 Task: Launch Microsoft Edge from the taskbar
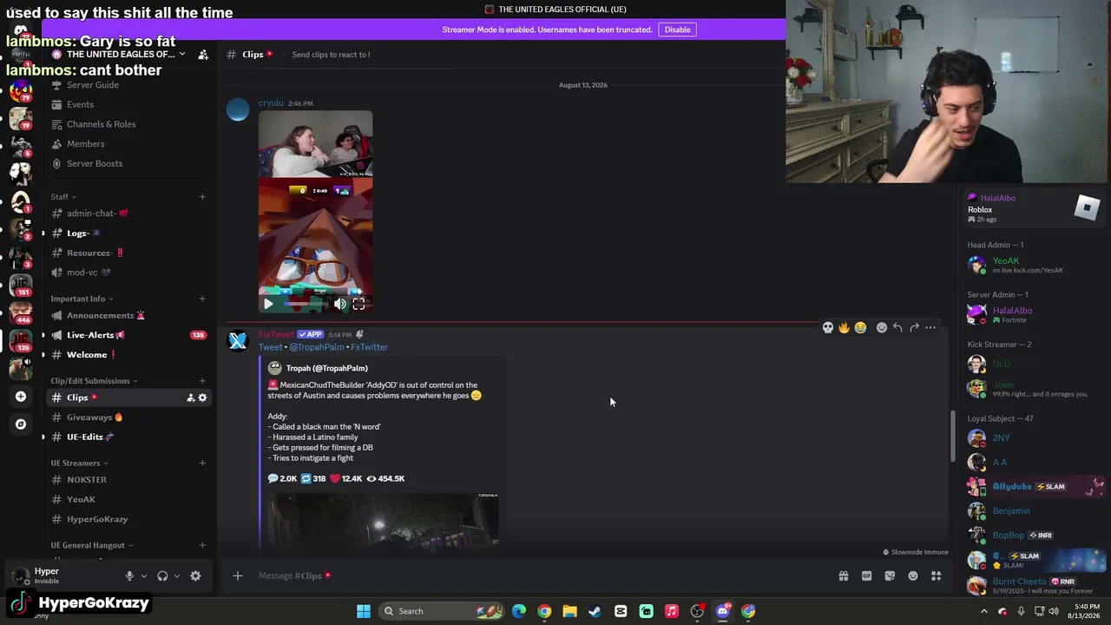(519, 611)
